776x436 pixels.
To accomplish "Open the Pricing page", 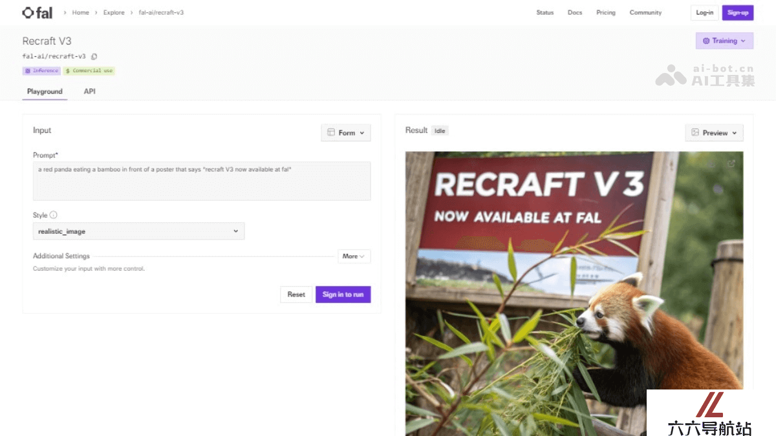I will pyautogui.click(x=606, y=12).
